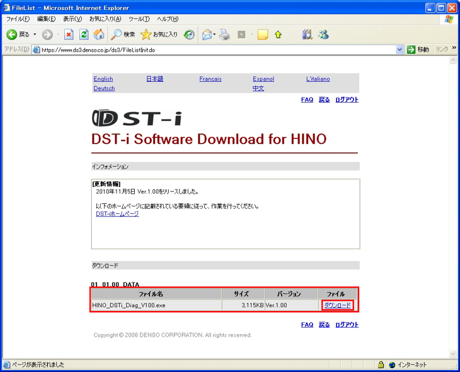460x372 pixels.
Task: Click the top ログアウト link
Action: tap(347, 99)
